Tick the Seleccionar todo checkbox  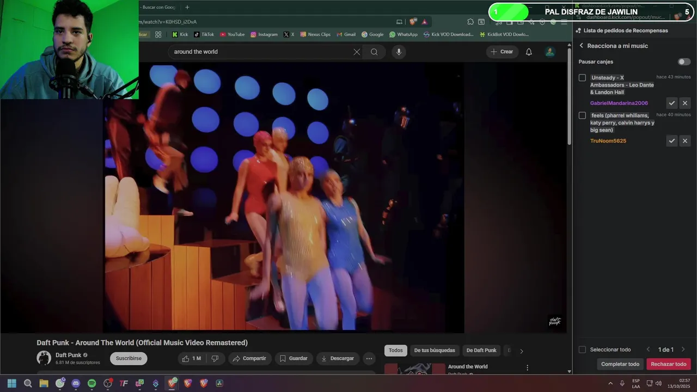coord(582,350)
